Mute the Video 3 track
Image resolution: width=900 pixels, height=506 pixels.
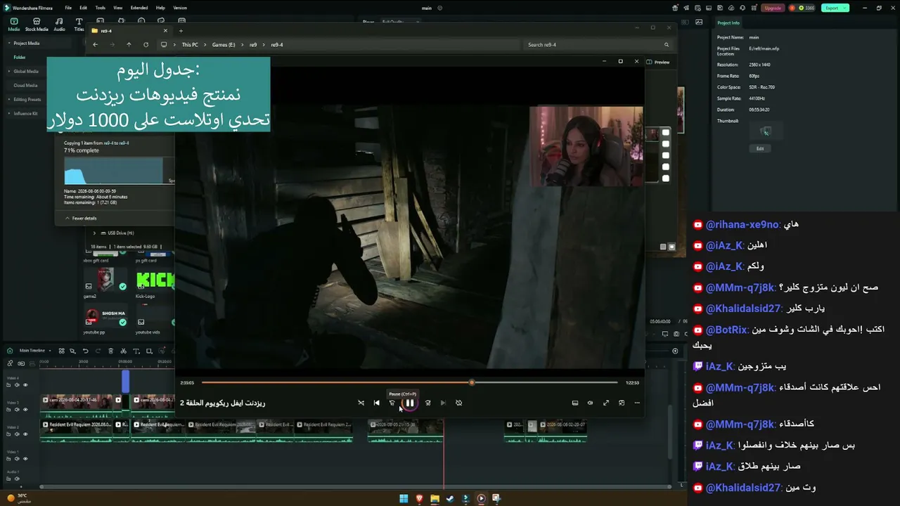(18, 410)
